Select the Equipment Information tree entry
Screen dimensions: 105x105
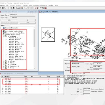point(12,28)
